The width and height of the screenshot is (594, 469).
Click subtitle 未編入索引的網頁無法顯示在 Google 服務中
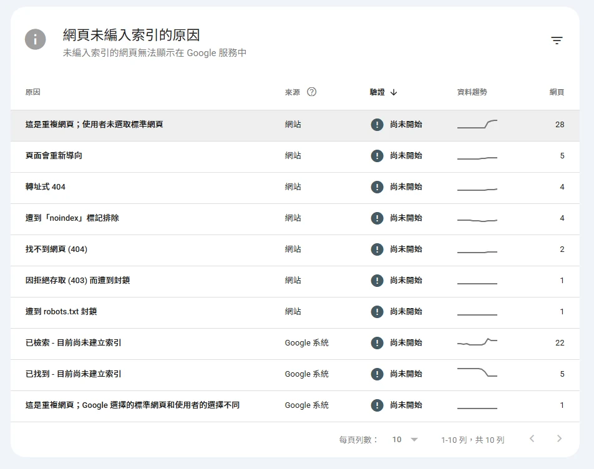pos(155,52)
